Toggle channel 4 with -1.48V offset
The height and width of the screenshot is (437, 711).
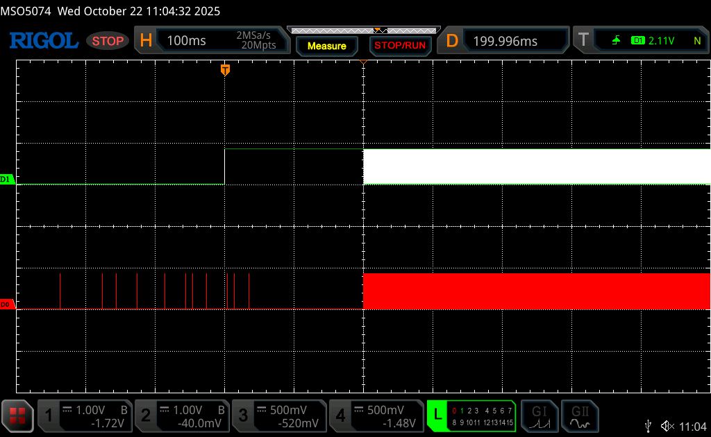point(376,415)
